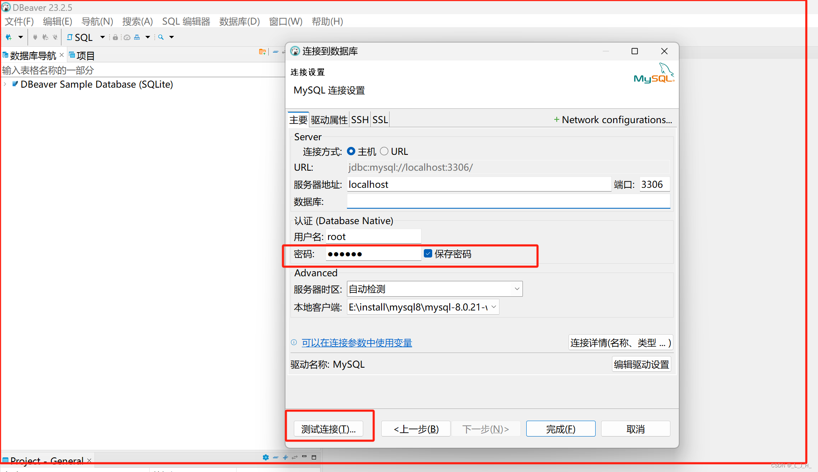The height and width of the screenshot is (472, 818).
Task: Click the blue schema/driver manager toolbar icon
Action: coord(137,37)
